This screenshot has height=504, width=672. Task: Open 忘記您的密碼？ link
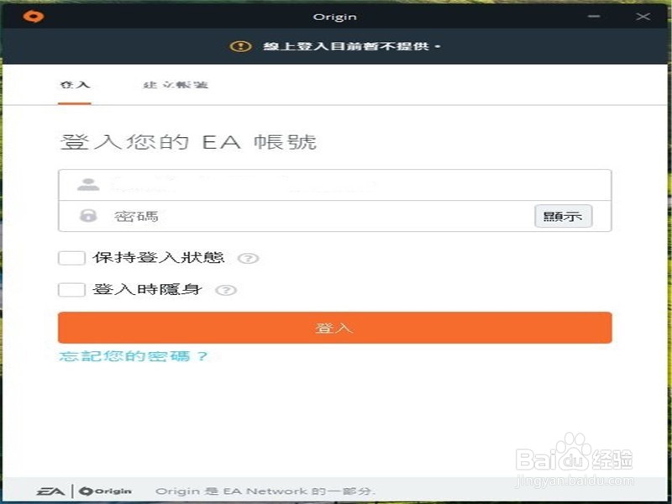(134, 356)
